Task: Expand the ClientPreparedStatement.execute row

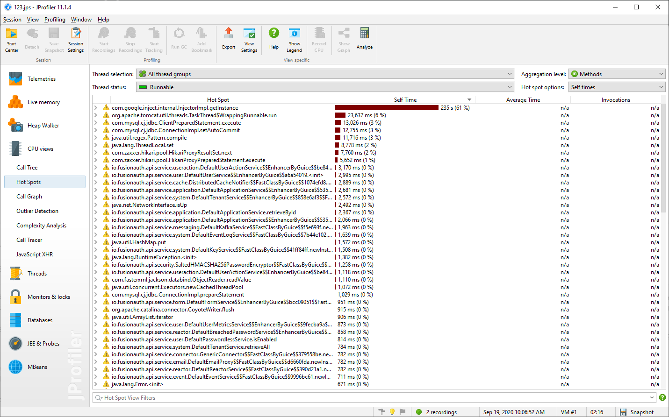Action: coord(96,123)
